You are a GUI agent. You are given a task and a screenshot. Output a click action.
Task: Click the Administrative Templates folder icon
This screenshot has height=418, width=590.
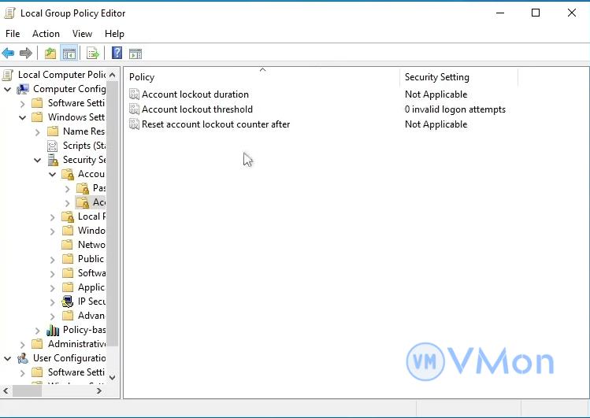pos(37,344)
